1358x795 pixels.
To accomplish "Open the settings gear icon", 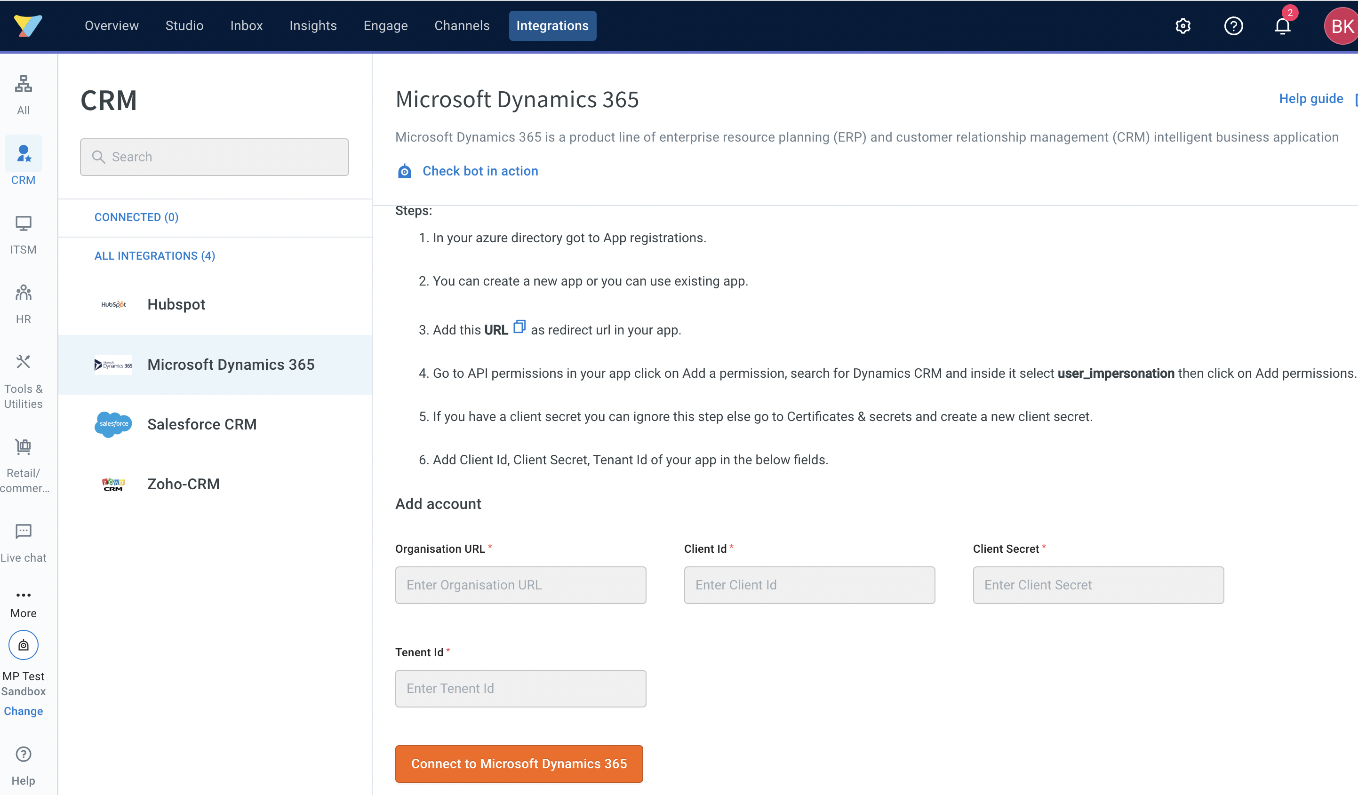I will (1182, 26).
